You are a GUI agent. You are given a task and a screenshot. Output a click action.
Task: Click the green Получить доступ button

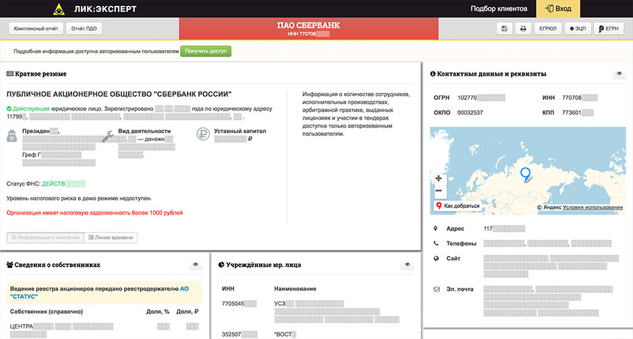click(x=206, y=51)
